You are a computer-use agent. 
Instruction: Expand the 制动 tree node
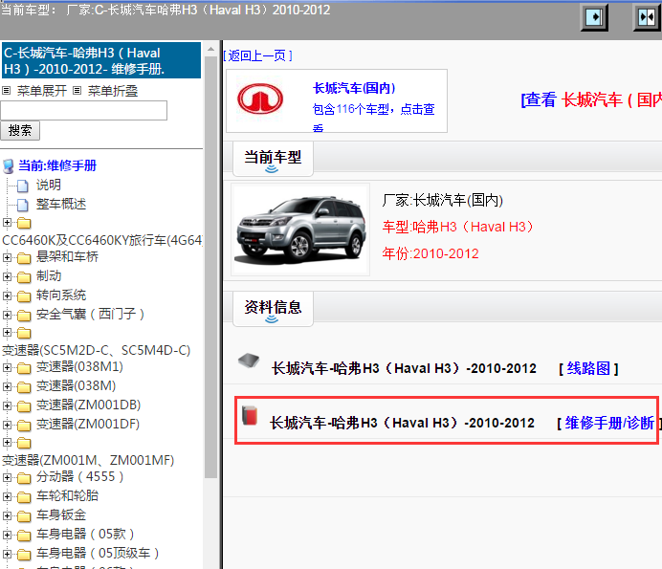point(7,276)
